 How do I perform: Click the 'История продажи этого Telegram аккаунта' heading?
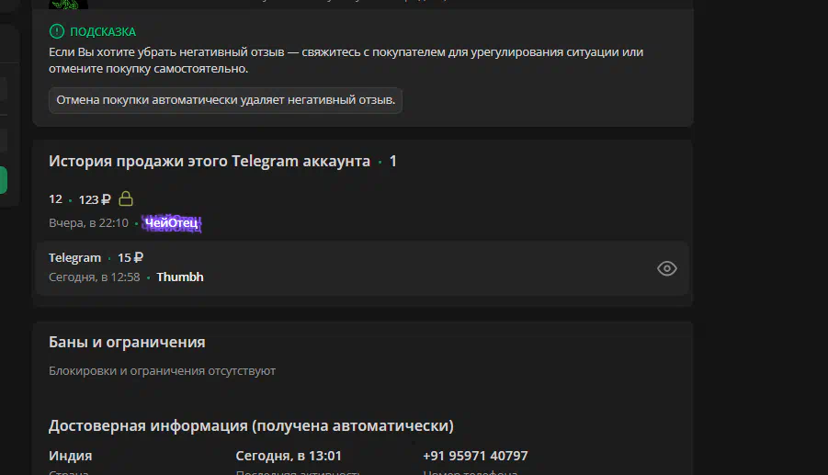click(x=210, y=161)
